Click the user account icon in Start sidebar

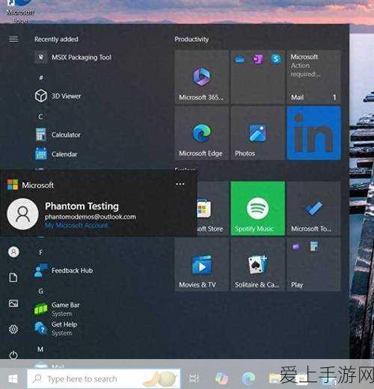pyautogui.click(x=13, y=252)
